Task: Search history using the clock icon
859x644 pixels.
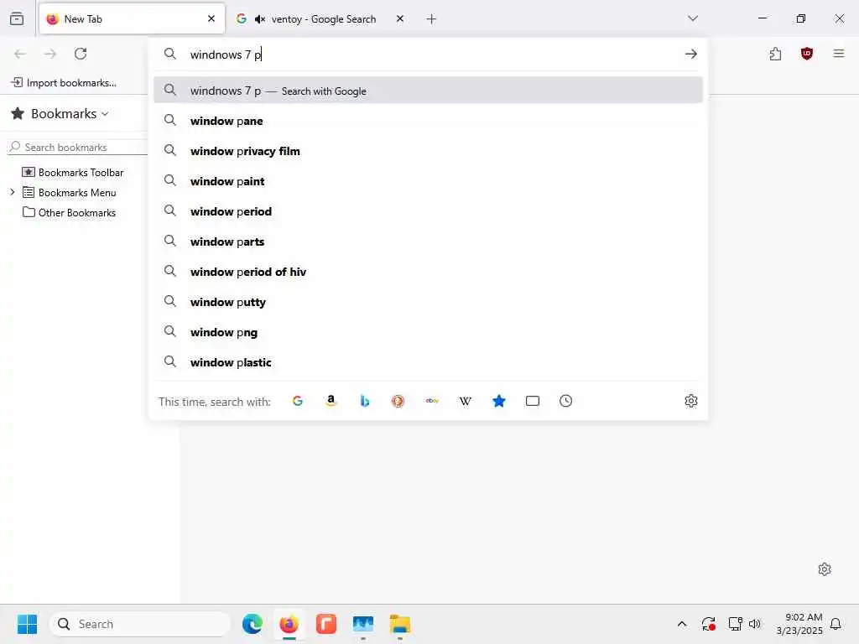Action: coord(566,401)
